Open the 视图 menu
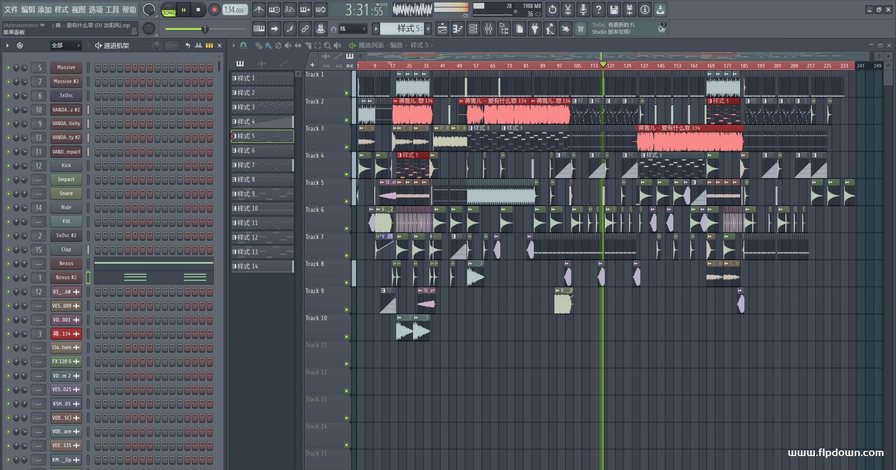 (x=78, y=9)
